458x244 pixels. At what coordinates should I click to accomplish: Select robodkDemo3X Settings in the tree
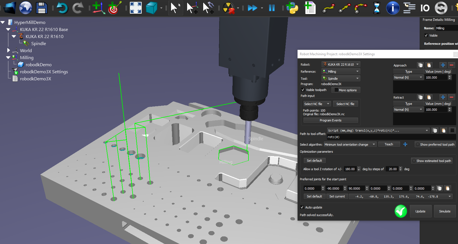44,72
